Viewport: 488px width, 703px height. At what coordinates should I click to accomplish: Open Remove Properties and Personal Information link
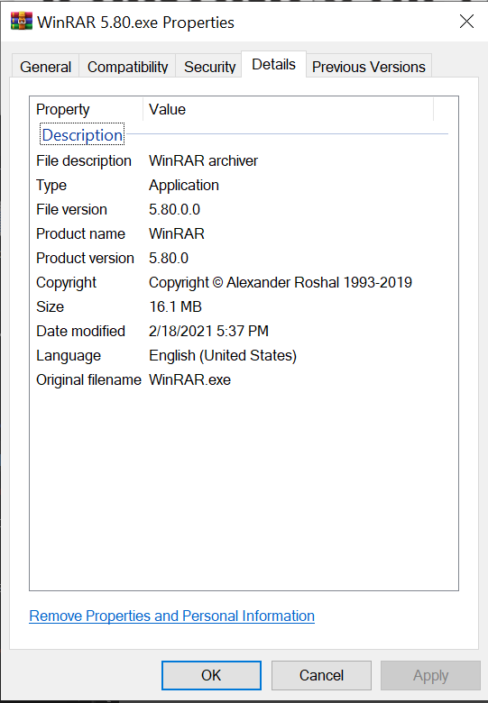[x=171, y=616]
